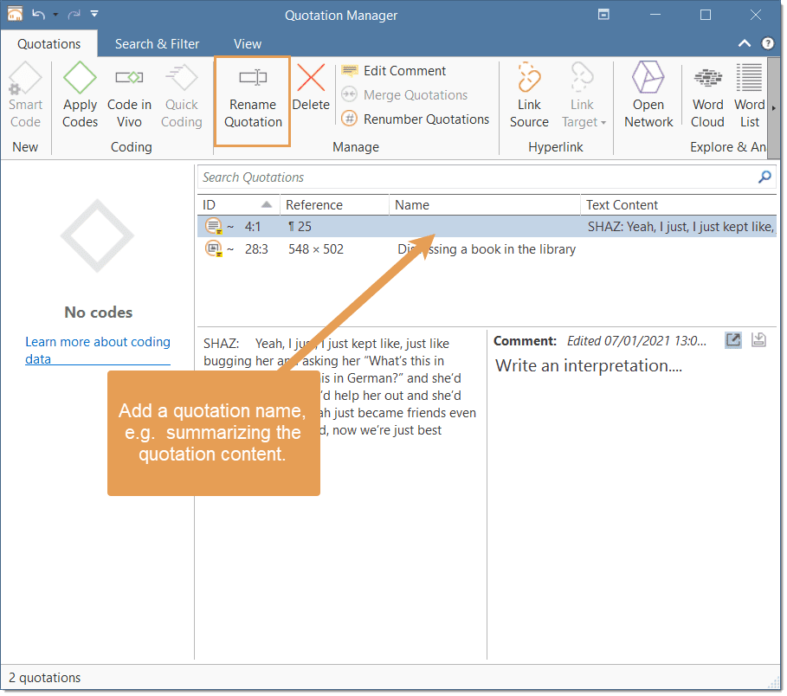Open the Apply Codes tool
The height and width of the screenshot is (696, 787).
[x=80, y=93]
